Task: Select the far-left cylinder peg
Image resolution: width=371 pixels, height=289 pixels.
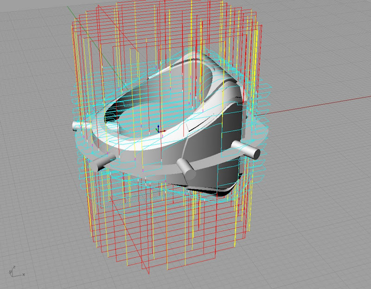Action: pos(77,125)
